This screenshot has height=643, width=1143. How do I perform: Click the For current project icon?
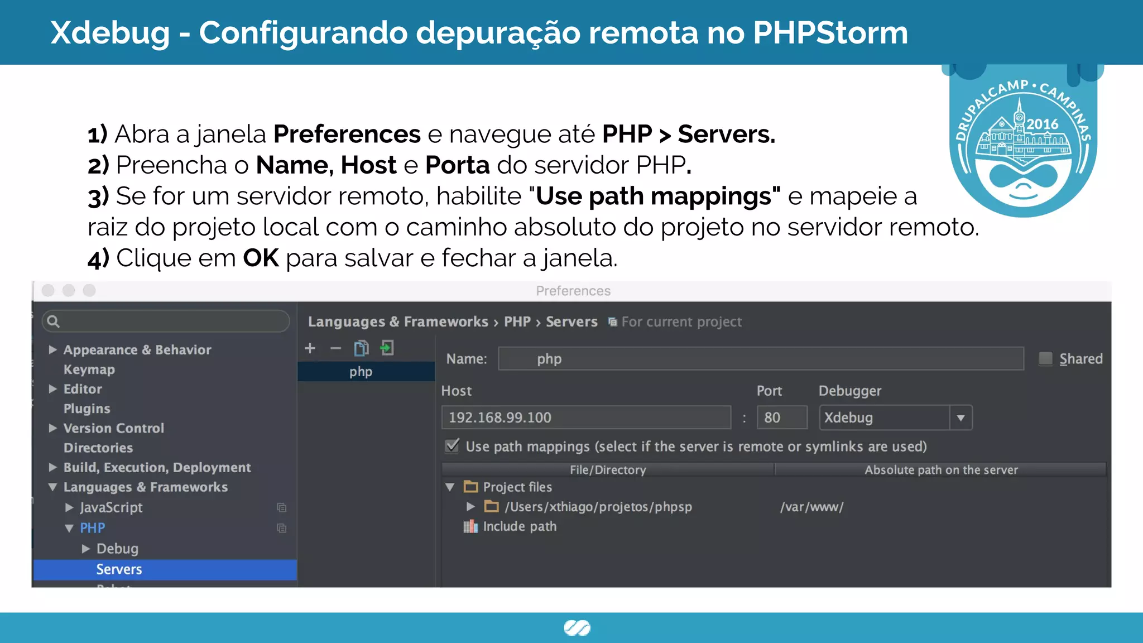613,322
